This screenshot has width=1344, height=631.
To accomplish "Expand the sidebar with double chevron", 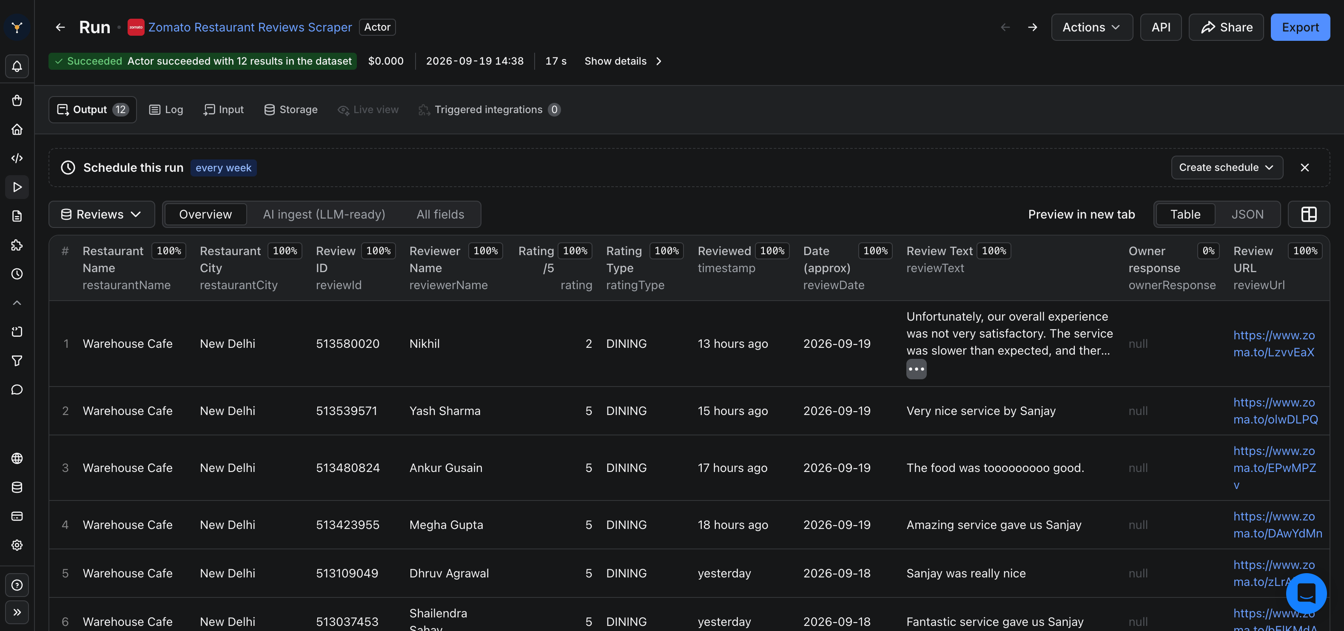I will [17, 612].
